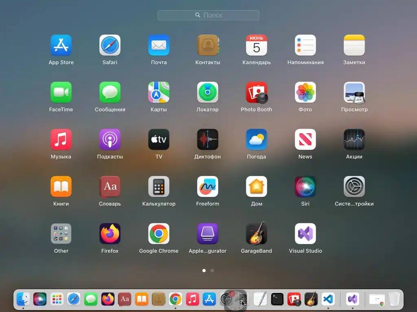Open the Trash in the Dock
The image size is (417, 312).
pyautogui.click(x=394, y=299)
